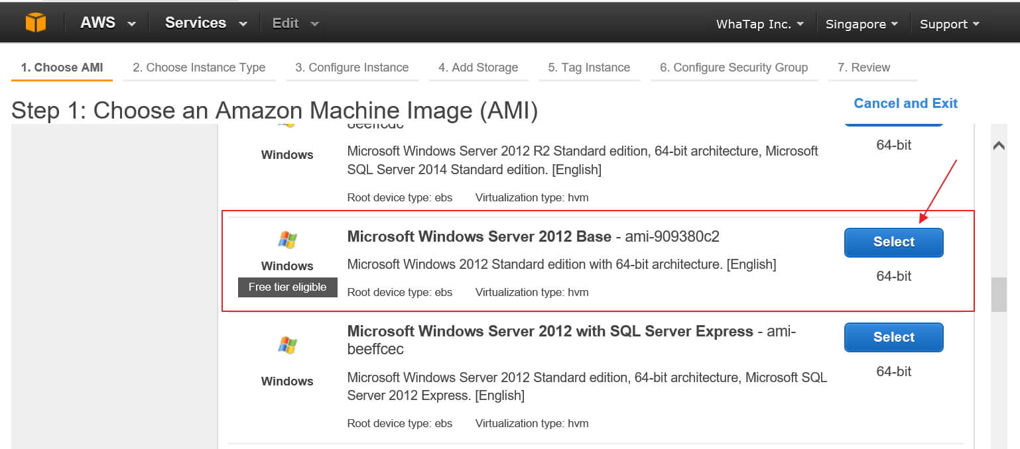The height and width of the screenshot is (449, 1020).
Task: Select Microsoft Windows Server 2012 Base AMI
Action: (893, 242)
